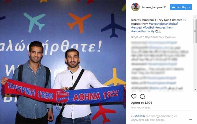The image size is (197, 124).
Task: View the likes list at Αρέσει σε 1,904
Action: tap(142, 103)
